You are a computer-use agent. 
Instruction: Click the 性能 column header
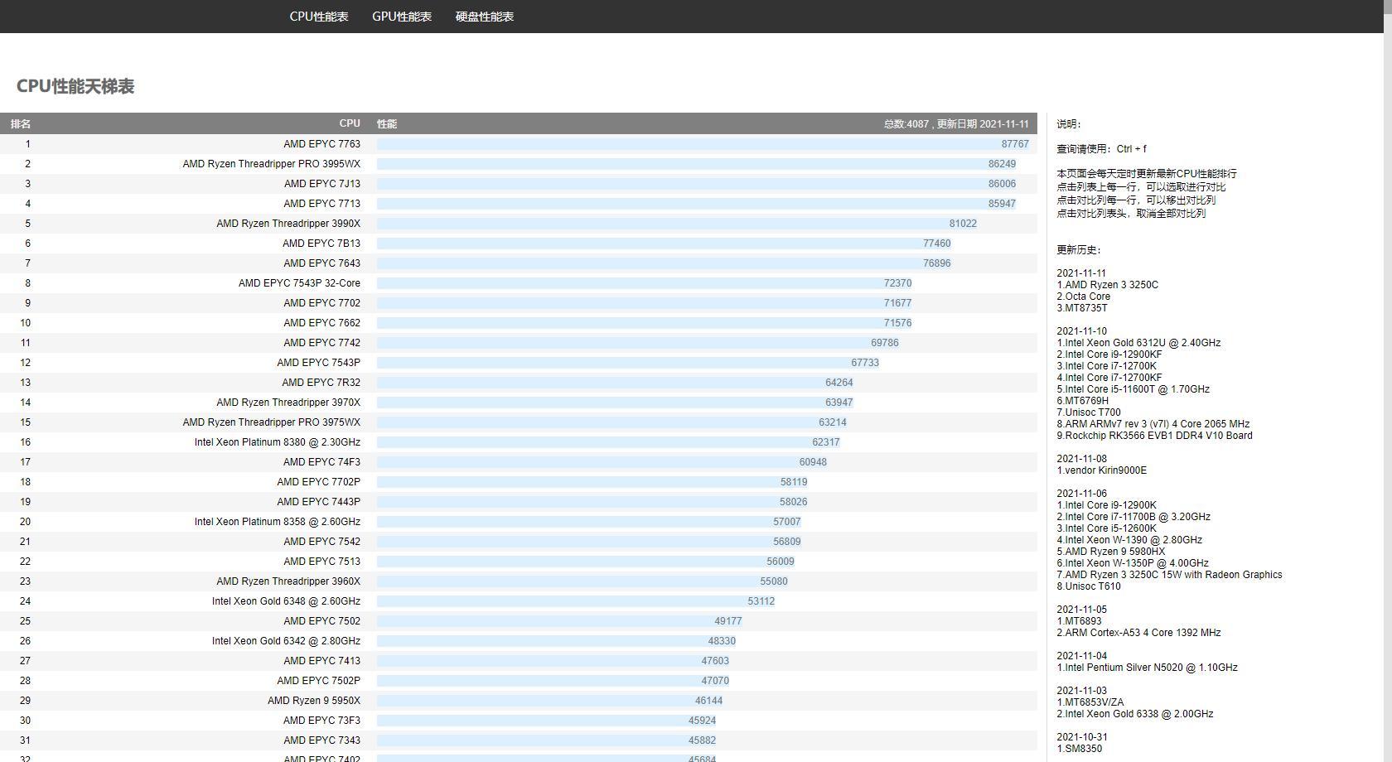click(x=387, y=124)
